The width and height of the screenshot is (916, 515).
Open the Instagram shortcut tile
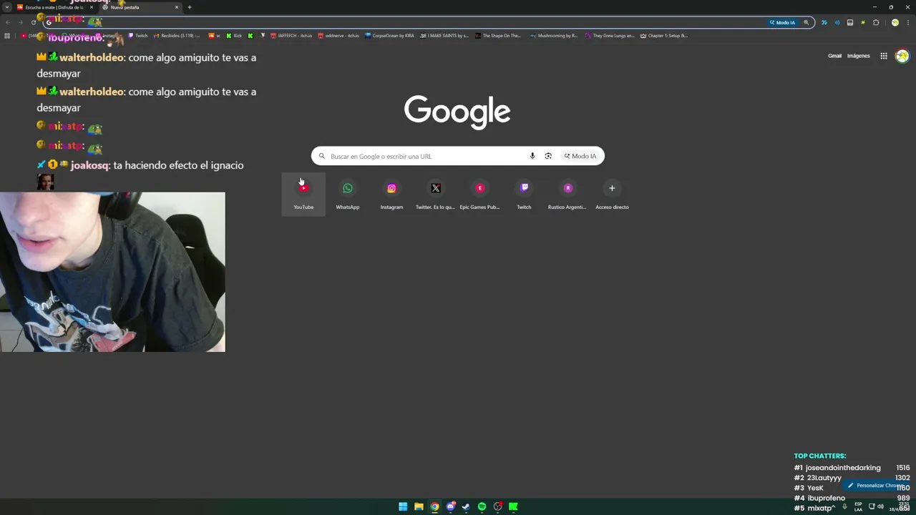(x=391, y=194)
